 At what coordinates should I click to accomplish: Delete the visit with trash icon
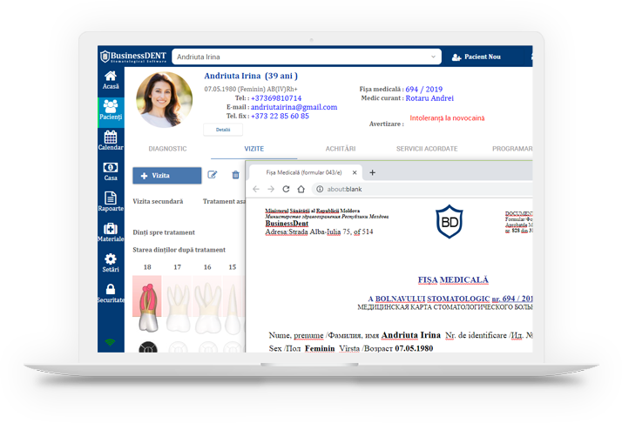point(235,175)
